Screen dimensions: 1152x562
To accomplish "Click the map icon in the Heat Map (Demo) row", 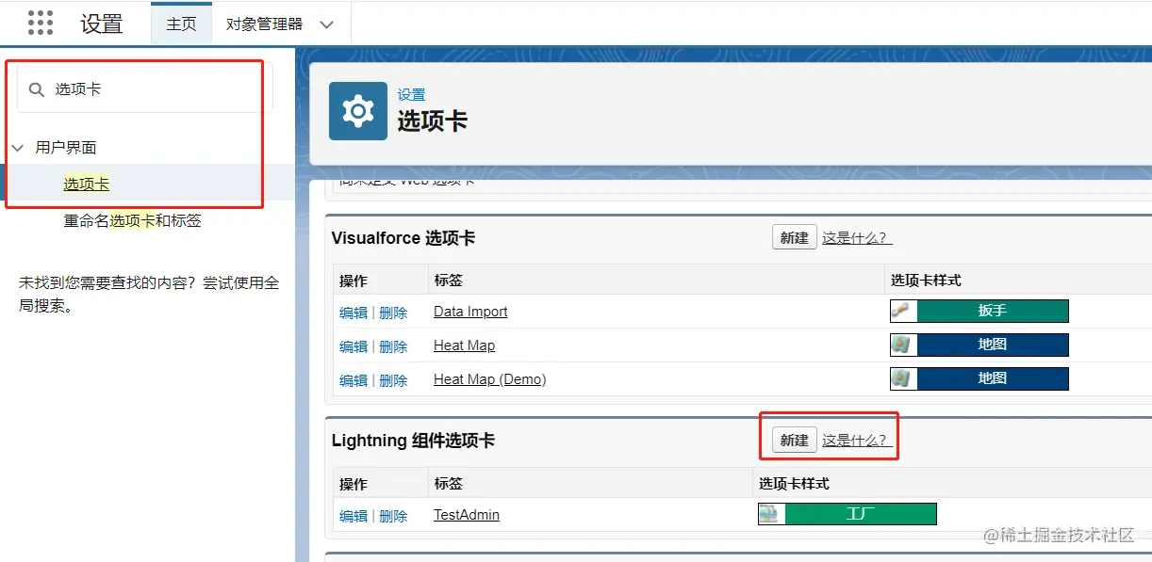I will point(901,378).
